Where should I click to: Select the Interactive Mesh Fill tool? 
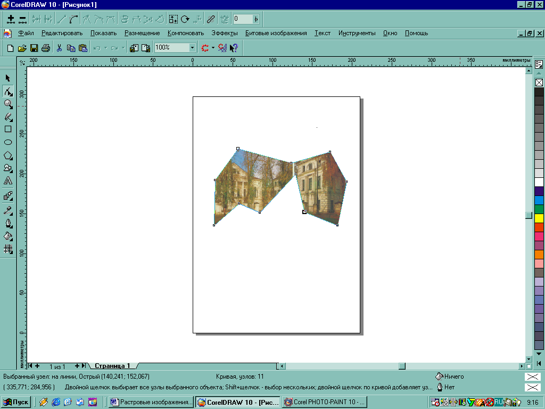click(x=8, y=249)
